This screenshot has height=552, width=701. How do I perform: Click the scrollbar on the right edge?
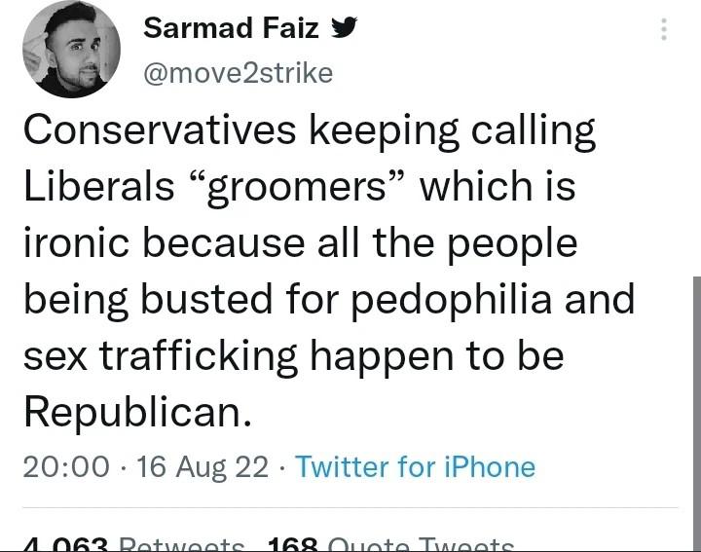tap(695, 389)
